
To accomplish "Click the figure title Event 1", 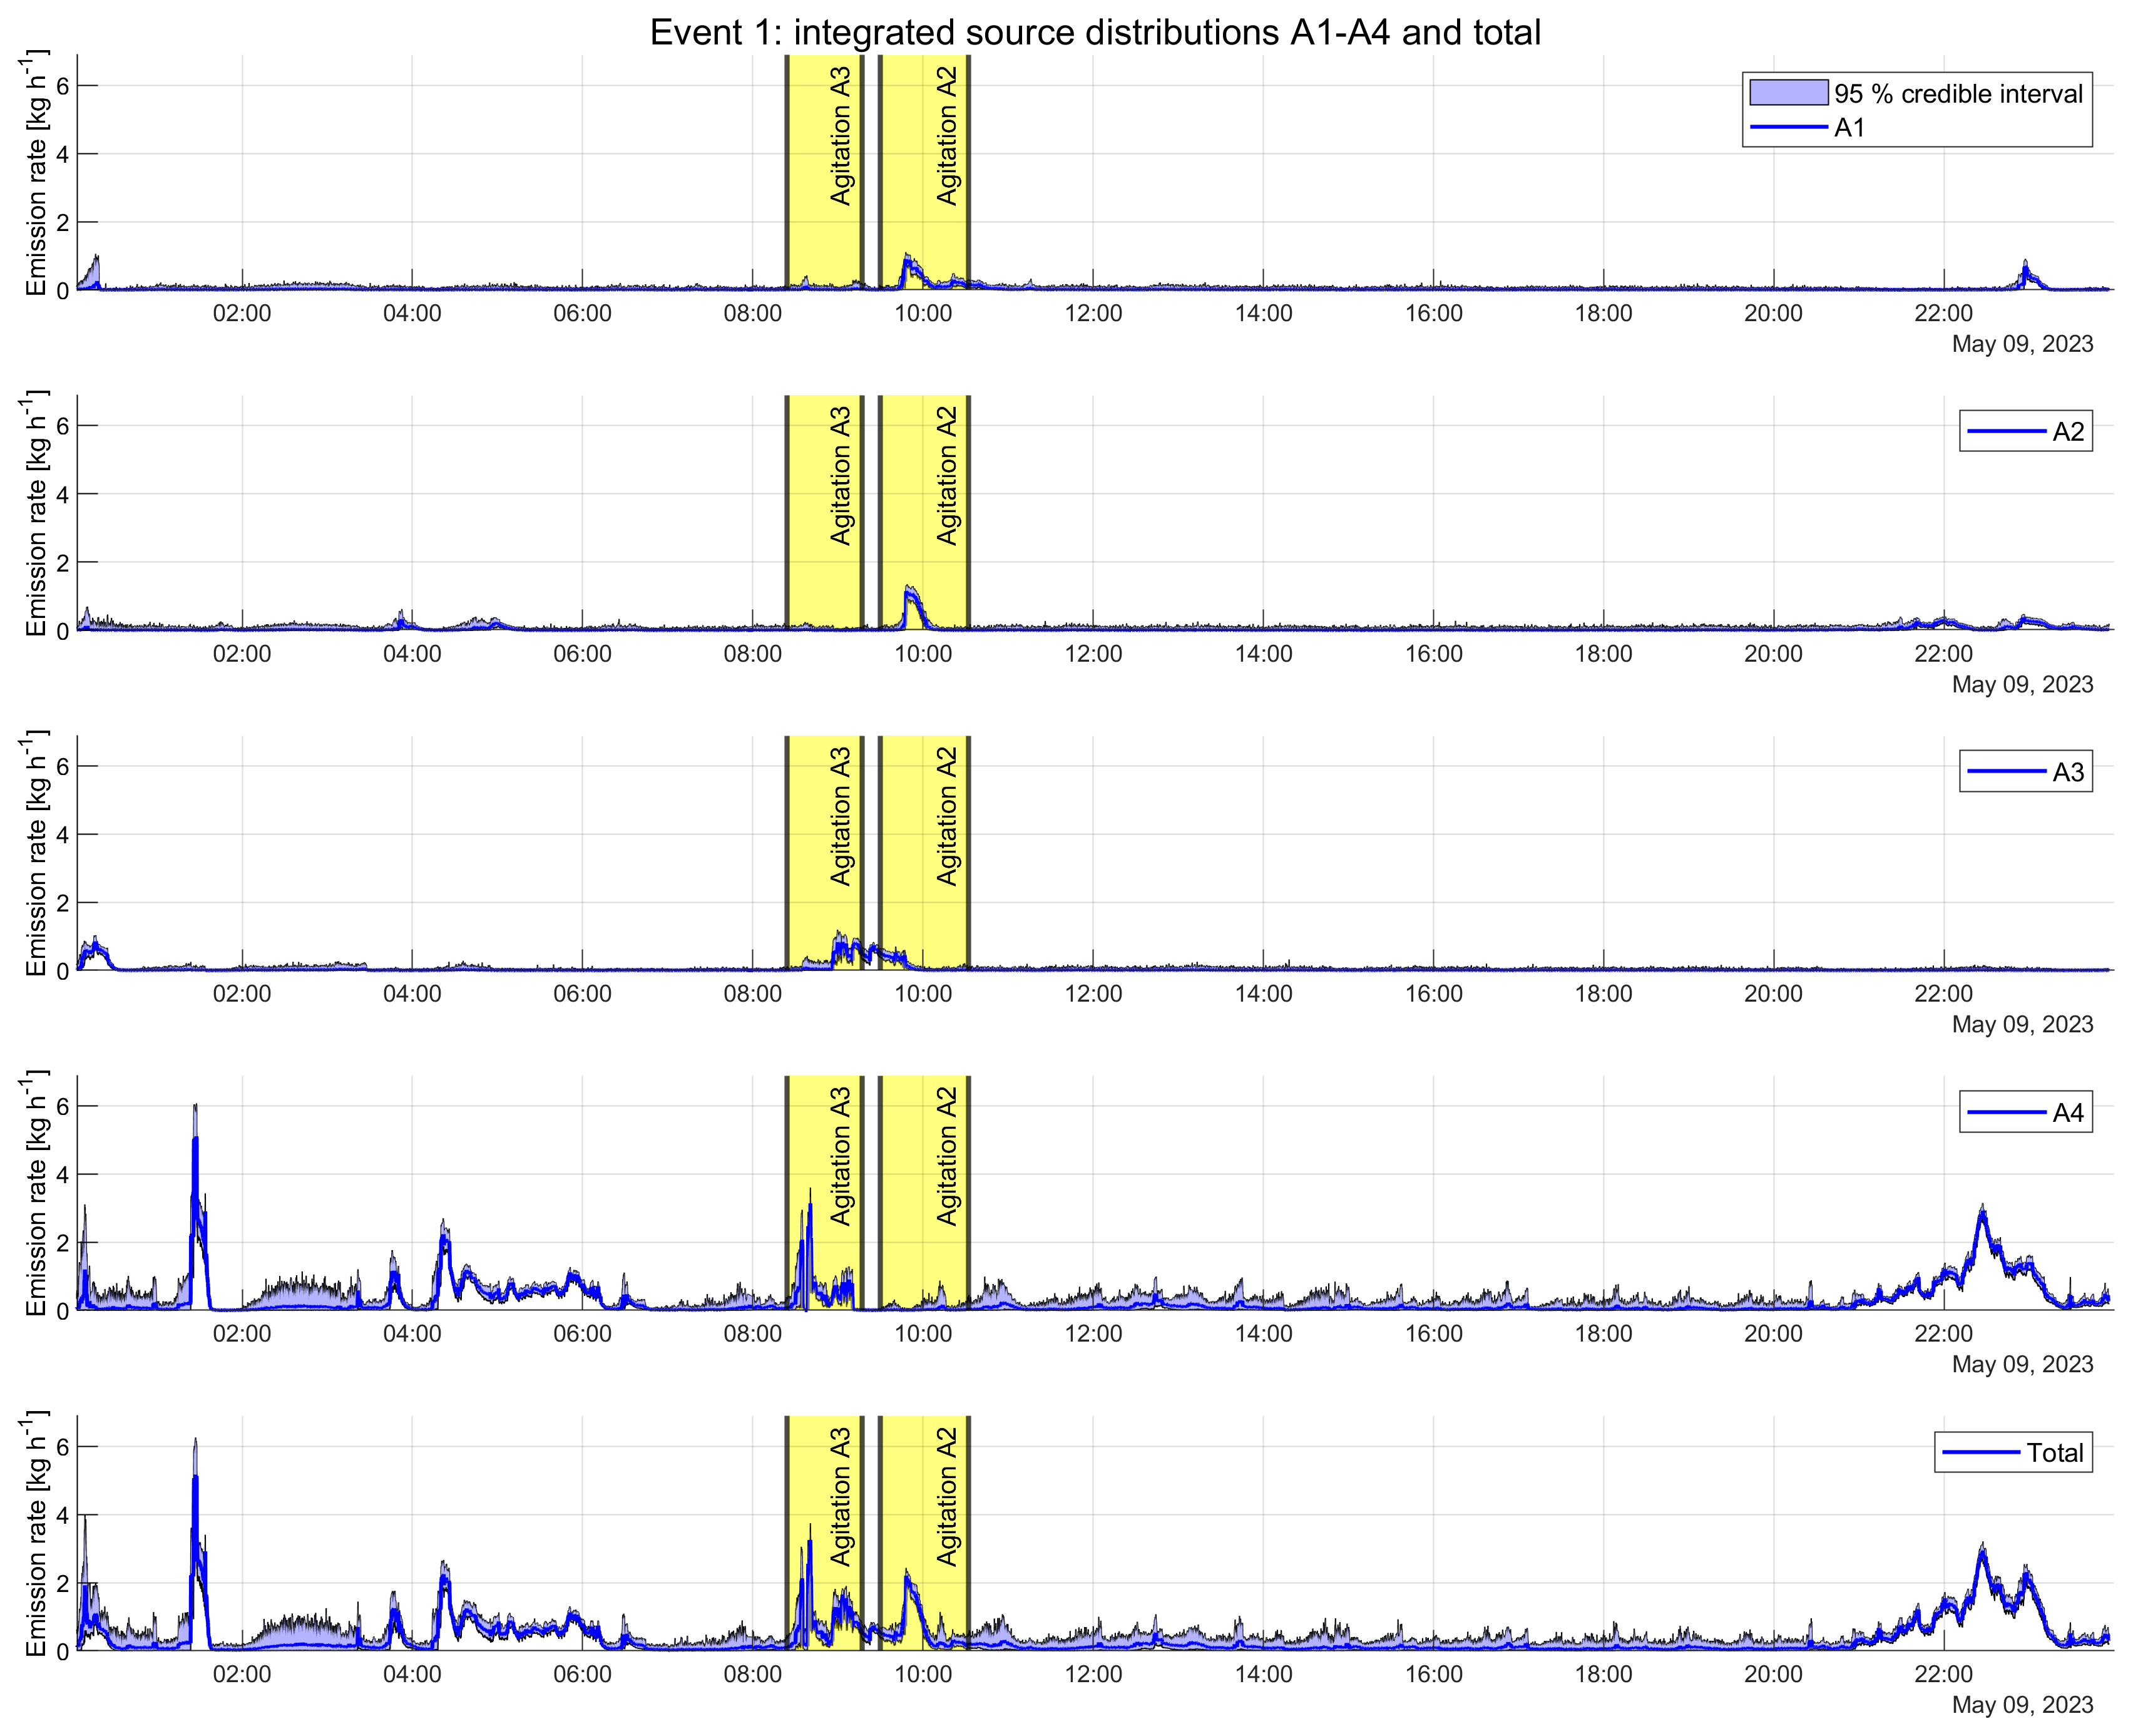I will pos(1095,32).
